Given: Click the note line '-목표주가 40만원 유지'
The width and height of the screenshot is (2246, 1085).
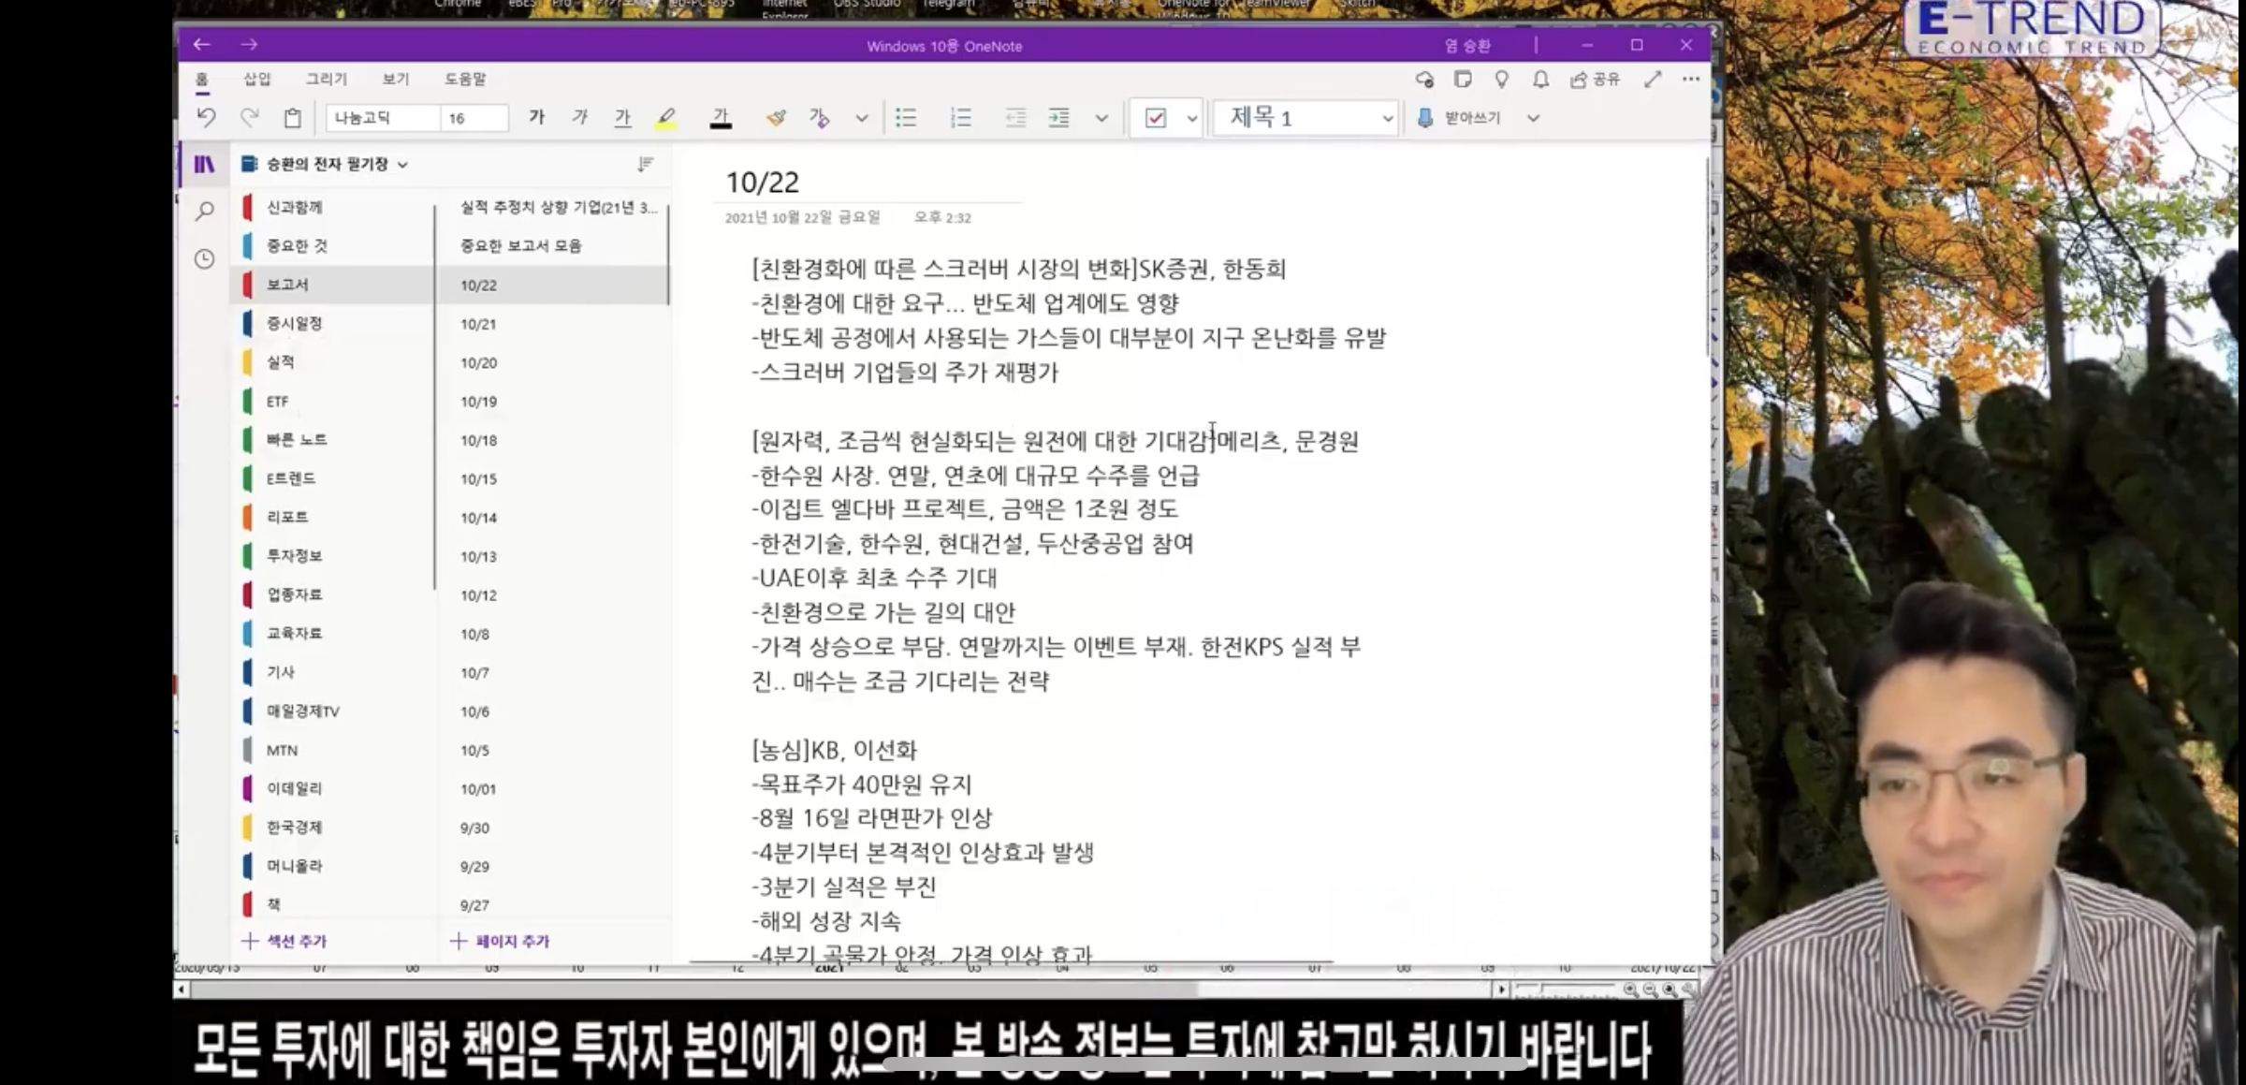Looking at the screenshot, I should coord(862,784).
